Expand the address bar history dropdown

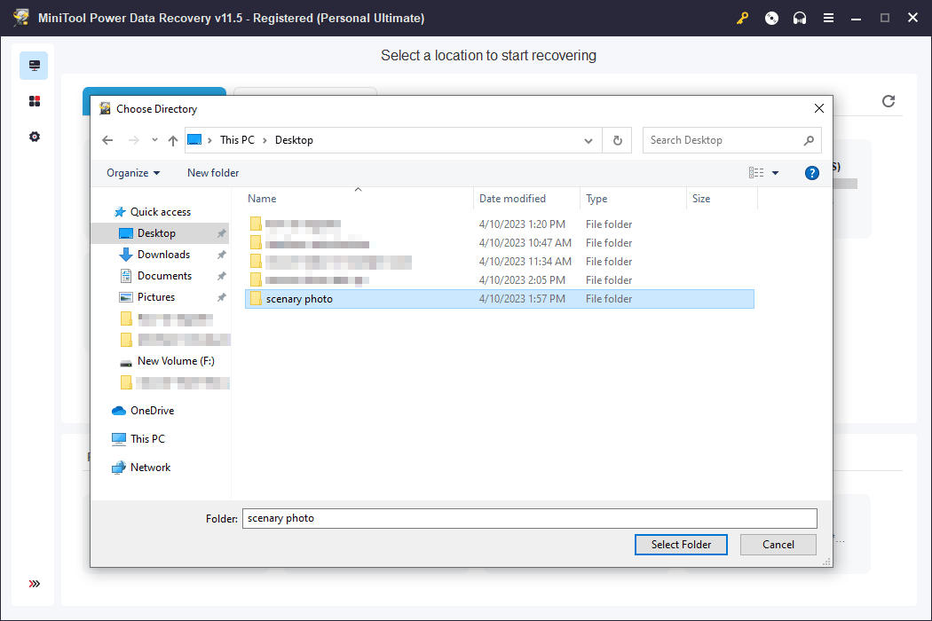(588, 140)
